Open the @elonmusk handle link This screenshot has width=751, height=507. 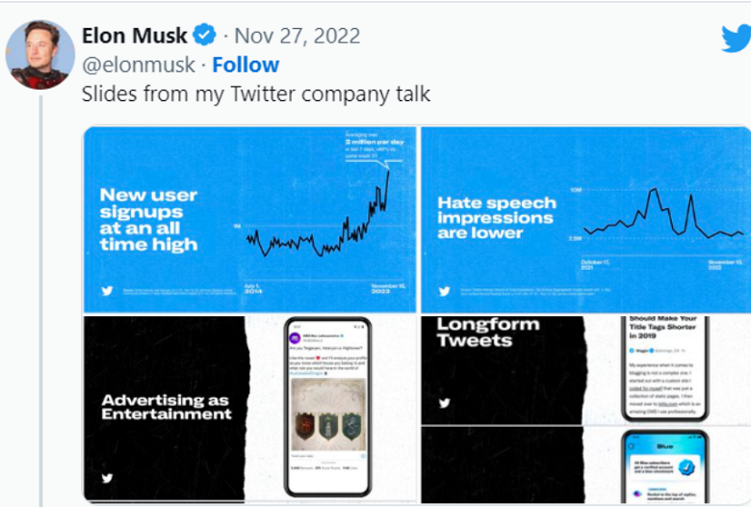(139, 65)
